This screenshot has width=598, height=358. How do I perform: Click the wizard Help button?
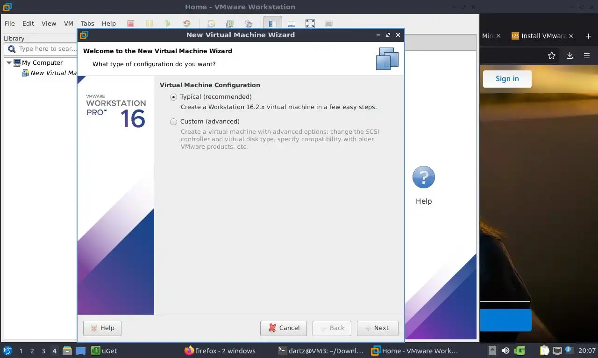102,328
